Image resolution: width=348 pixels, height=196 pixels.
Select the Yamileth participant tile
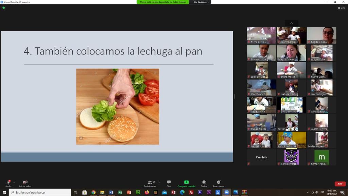coord(261,157)
